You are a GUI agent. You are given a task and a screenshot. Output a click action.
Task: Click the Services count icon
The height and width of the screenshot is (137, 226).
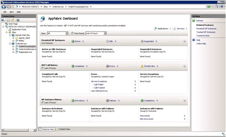175,29
